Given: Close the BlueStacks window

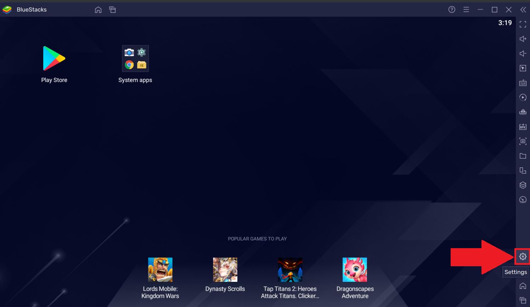Looking at the screenshot, I should tap(509, 10).
